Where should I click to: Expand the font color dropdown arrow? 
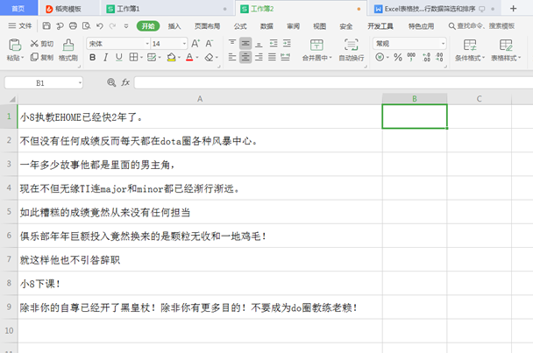coord(197,58)
